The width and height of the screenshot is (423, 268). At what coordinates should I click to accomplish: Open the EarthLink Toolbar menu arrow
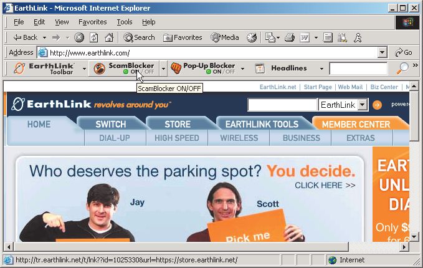click(85, 69)
